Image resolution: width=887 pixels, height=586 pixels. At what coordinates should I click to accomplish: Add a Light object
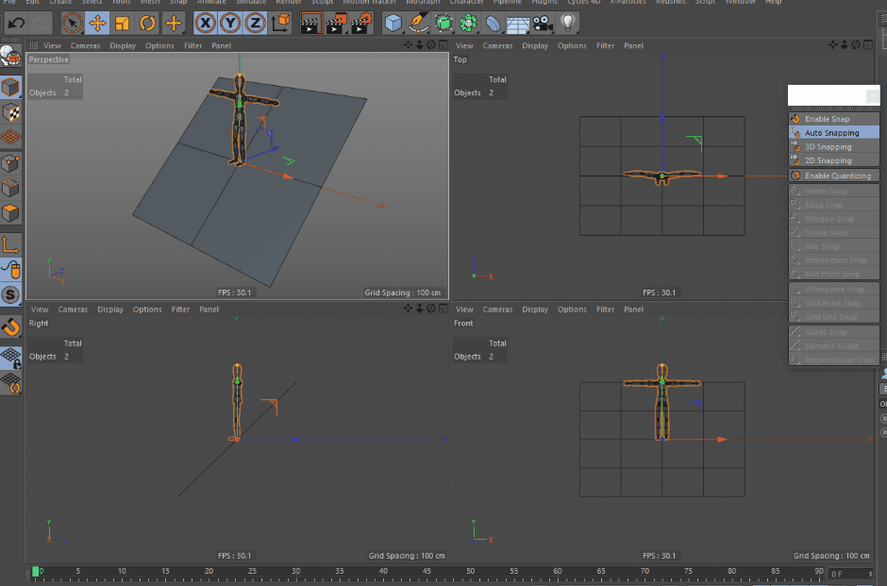(567, 24)
